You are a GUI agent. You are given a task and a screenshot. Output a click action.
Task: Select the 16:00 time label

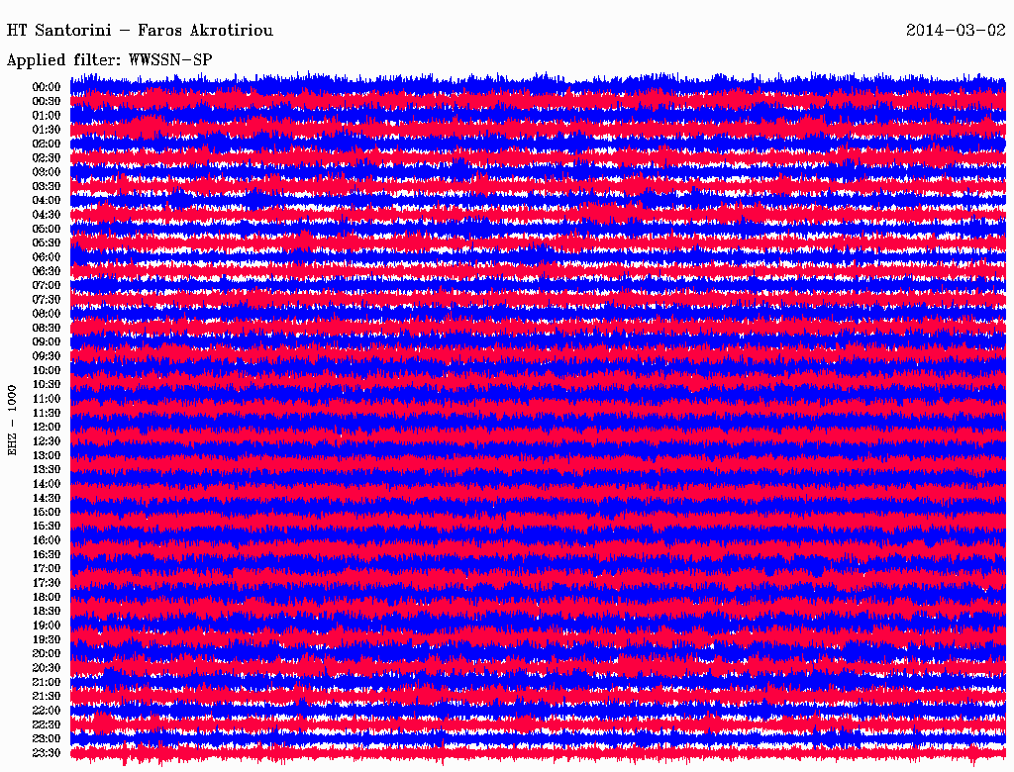point(47,540)
